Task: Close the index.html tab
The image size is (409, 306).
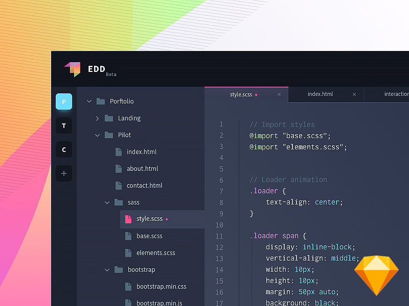Action: click(x=354, y=94)
